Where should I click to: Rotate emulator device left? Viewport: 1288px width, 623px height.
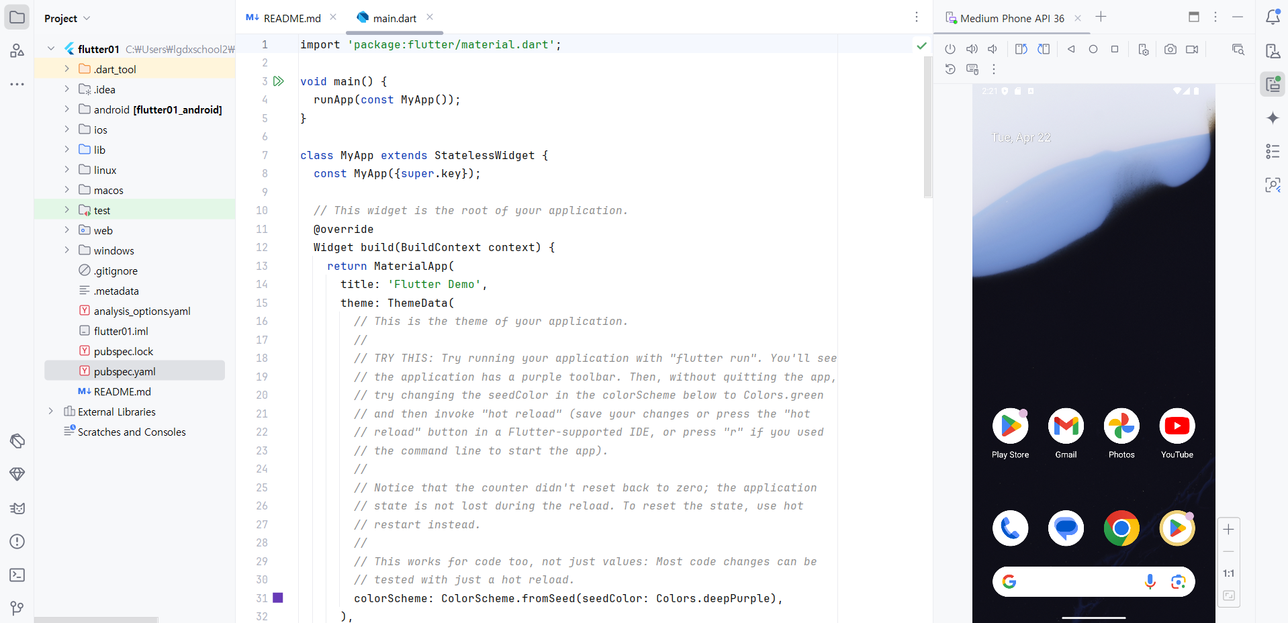pos(1021,49)
